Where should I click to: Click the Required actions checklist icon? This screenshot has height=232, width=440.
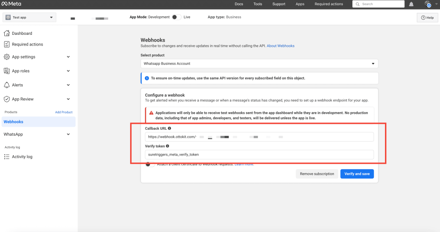tap(6, 44)
